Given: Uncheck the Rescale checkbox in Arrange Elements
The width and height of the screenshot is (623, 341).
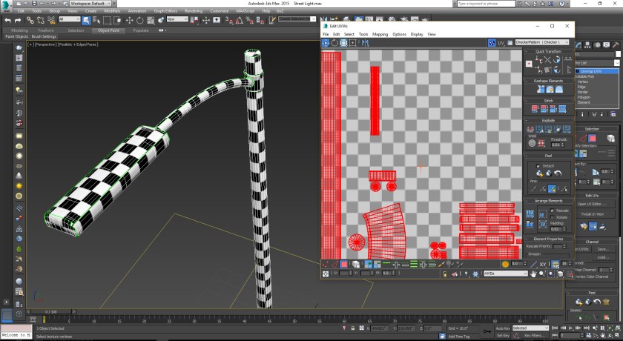Looking at the screenshot, I should pyautogui.click(x=551, y=210).
